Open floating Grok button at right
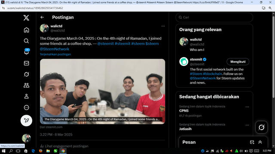The image size is (275, 154). pos(261,127)
